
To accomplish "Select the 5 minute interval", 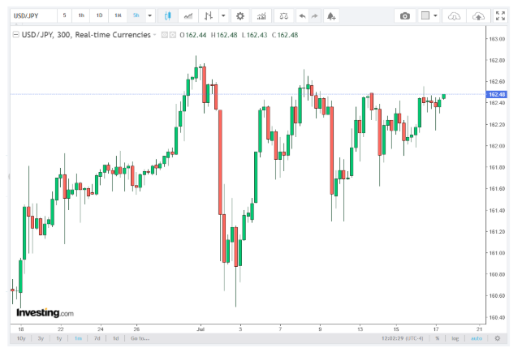I will [x=64, y=15].
